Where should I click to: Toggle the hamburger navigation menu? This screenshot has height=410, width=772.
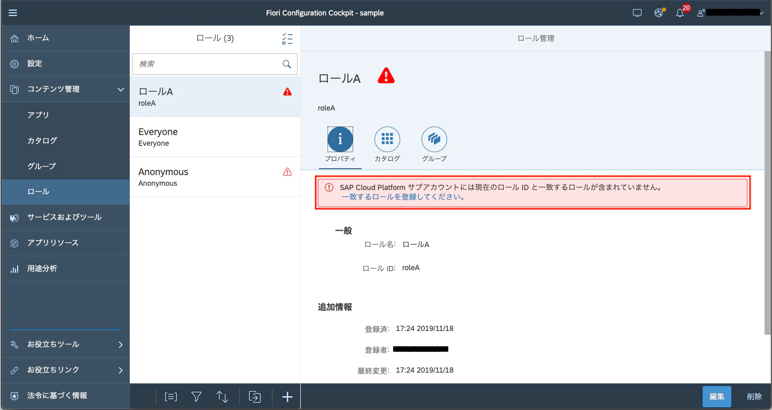[13, 13]
